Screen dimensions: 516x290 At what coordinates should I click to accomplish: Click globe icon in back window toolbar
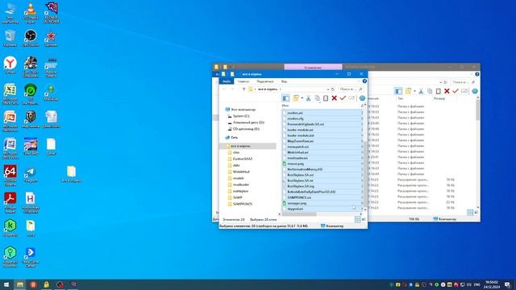pos(475,91)
